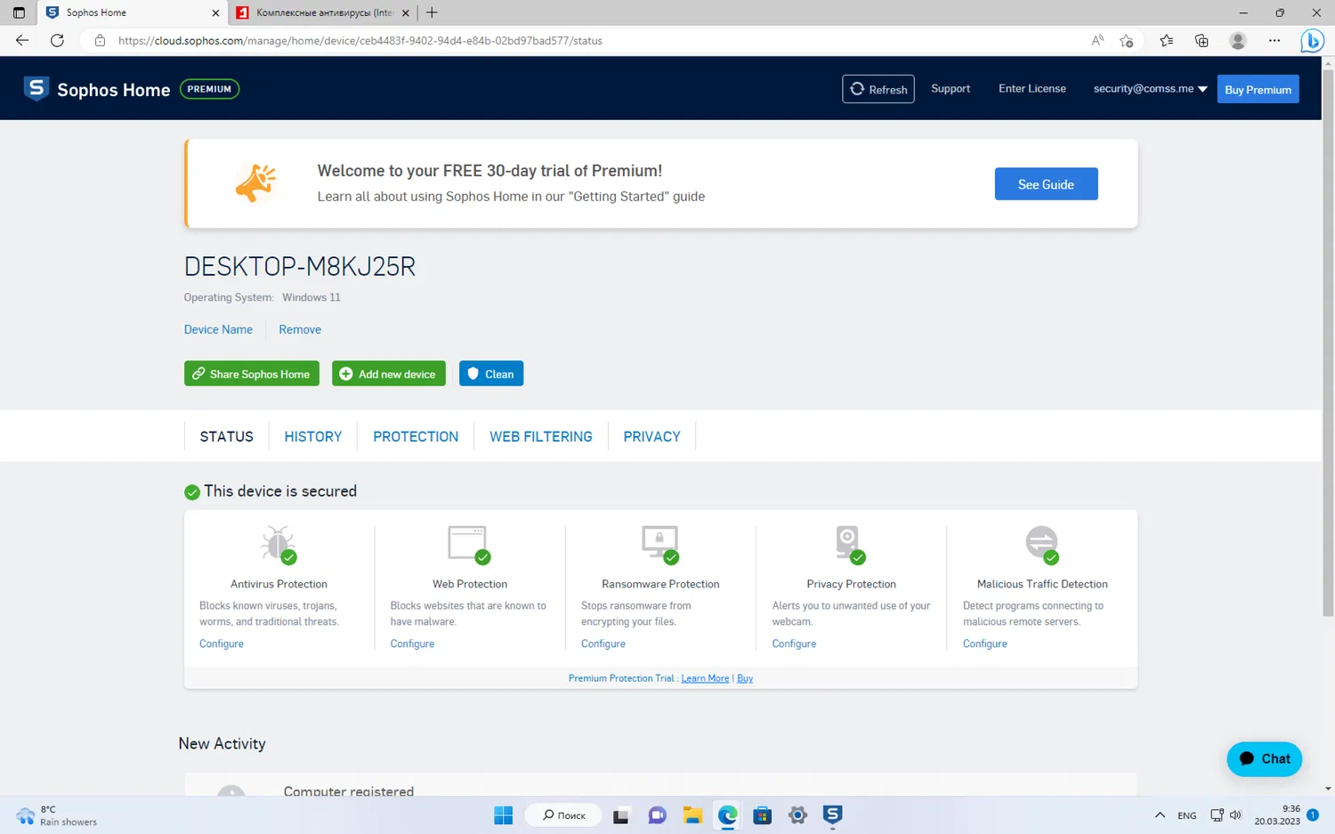Go back with the browser back arrow

22,40
